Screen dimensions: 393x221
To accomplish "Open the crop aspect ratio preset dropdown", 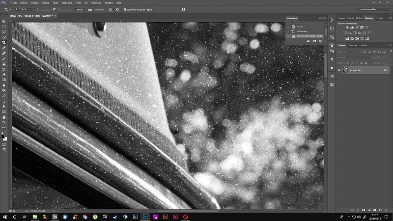I will [23, 9].
